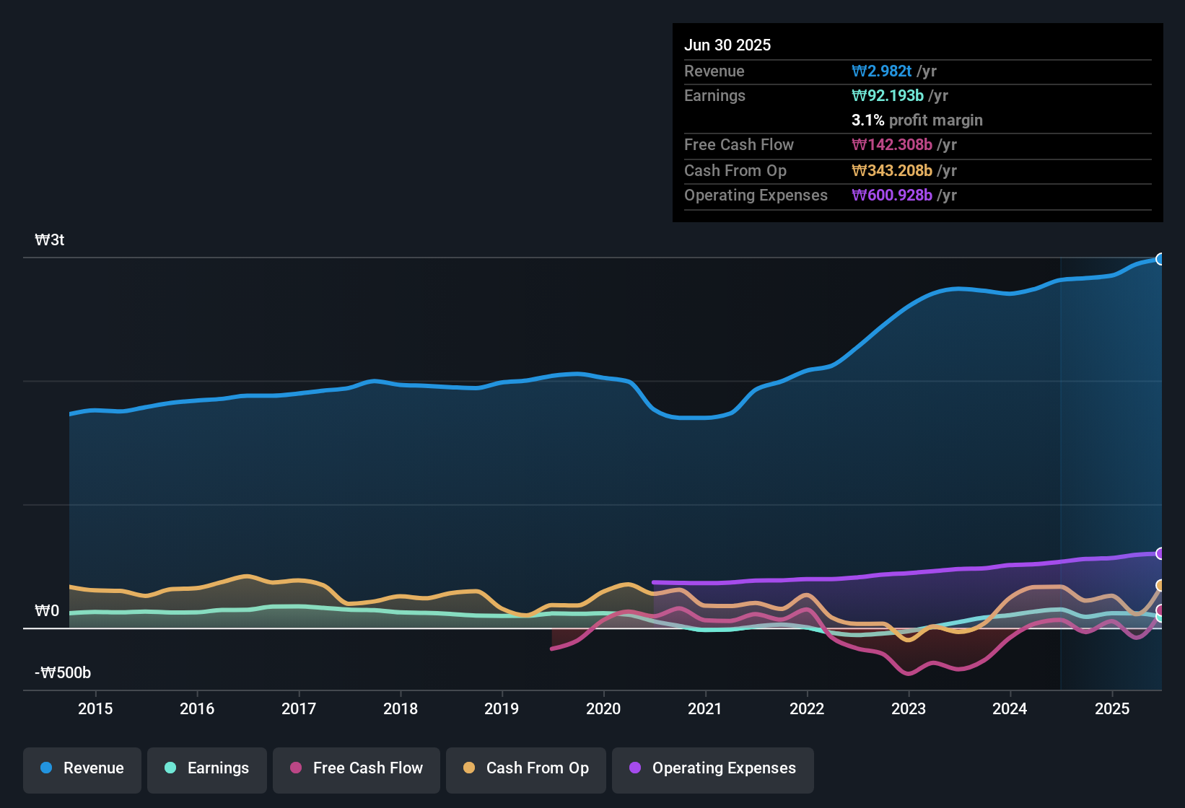Select the Operating Expenses endpoint marker
Image resolution: width=1185 pixels, height=808 pixels.
(1161, 554)
